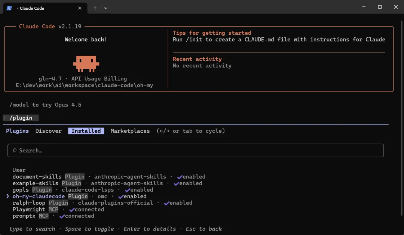The height and width of the screenshot is (235, 404).
Task: Click the selection chevron beside oh-my-claudecode
Action: click(7, 196)
